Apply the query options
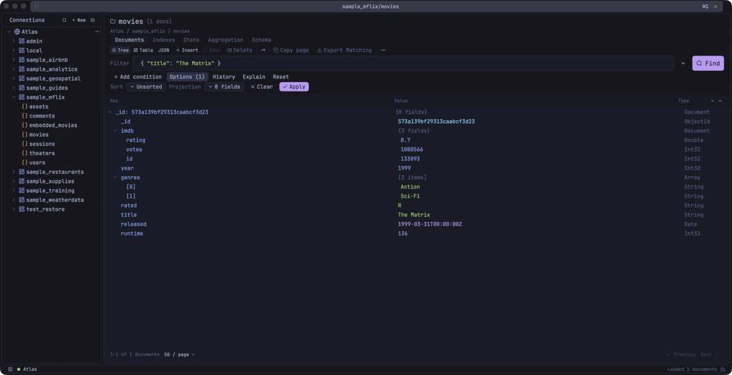Screen dimensions: 732x375 click(x=294, y=87)
